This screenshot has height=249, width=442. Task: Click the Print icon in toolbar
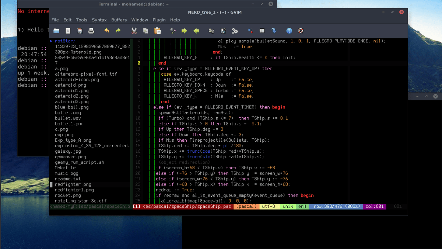[x=91, y=31]
